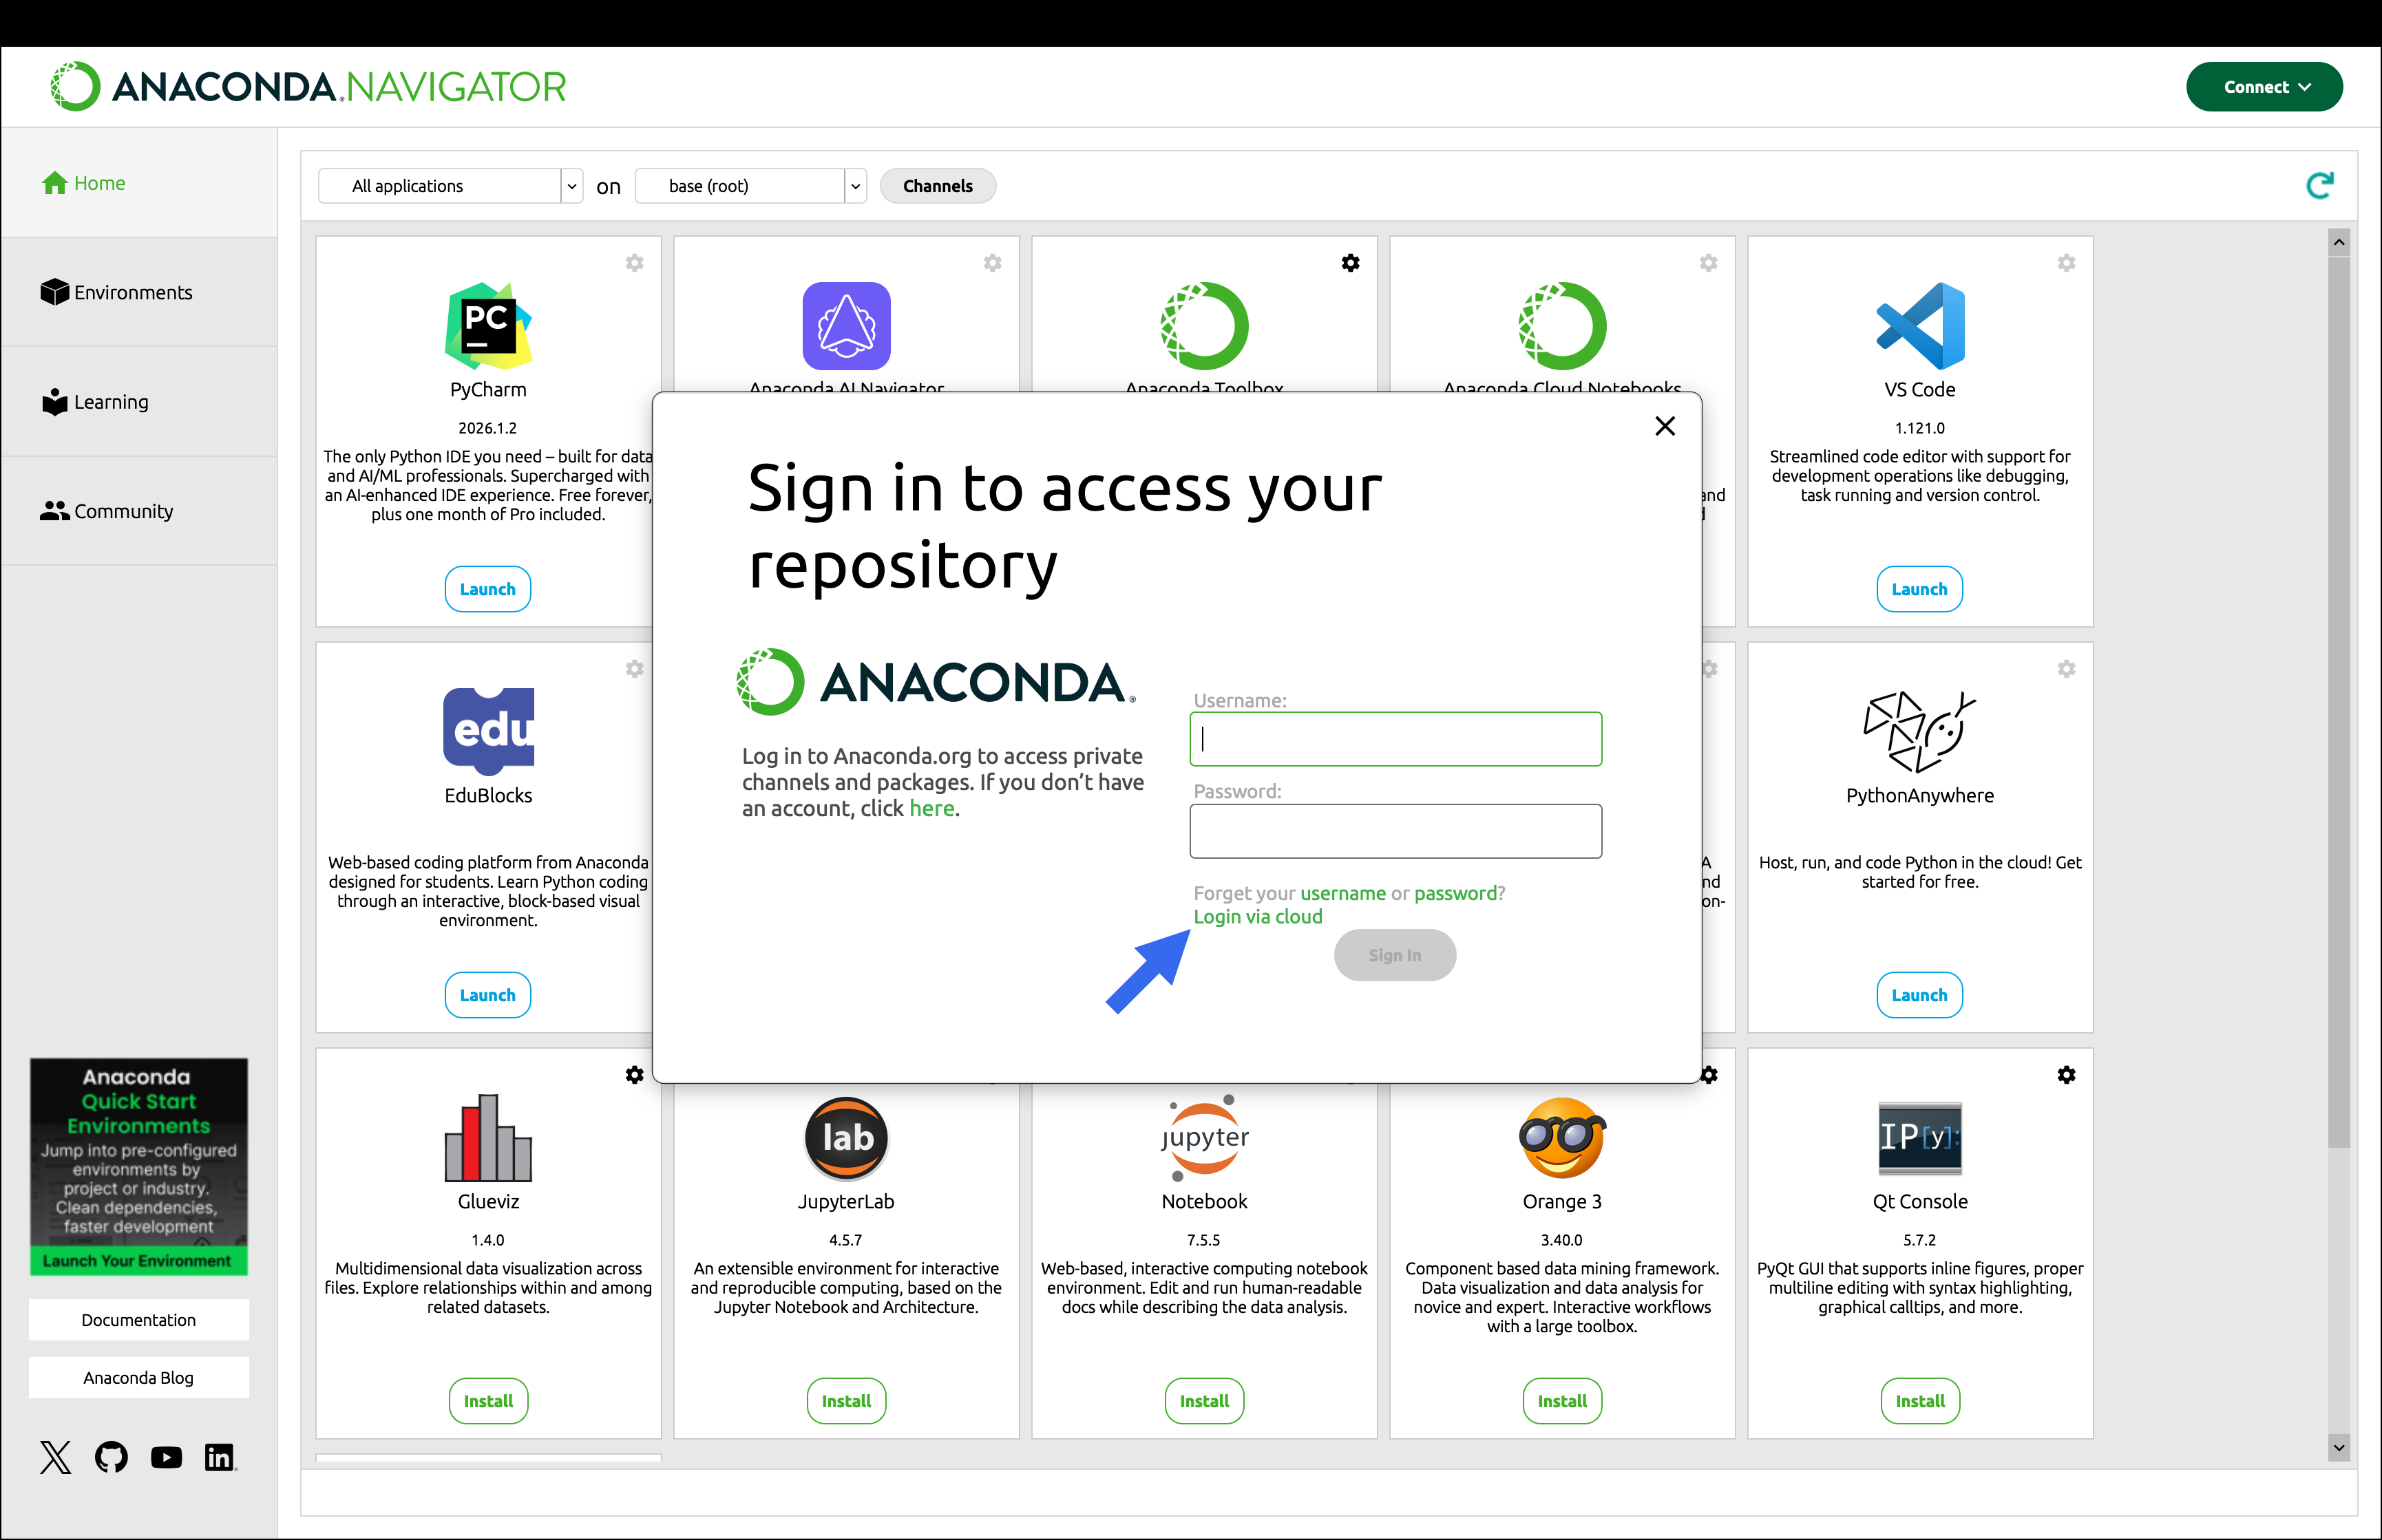Image resolution: width=2382 pixels, height=1540 pixels.
Task: Install Glueviz
Action: pos(488,1401)
